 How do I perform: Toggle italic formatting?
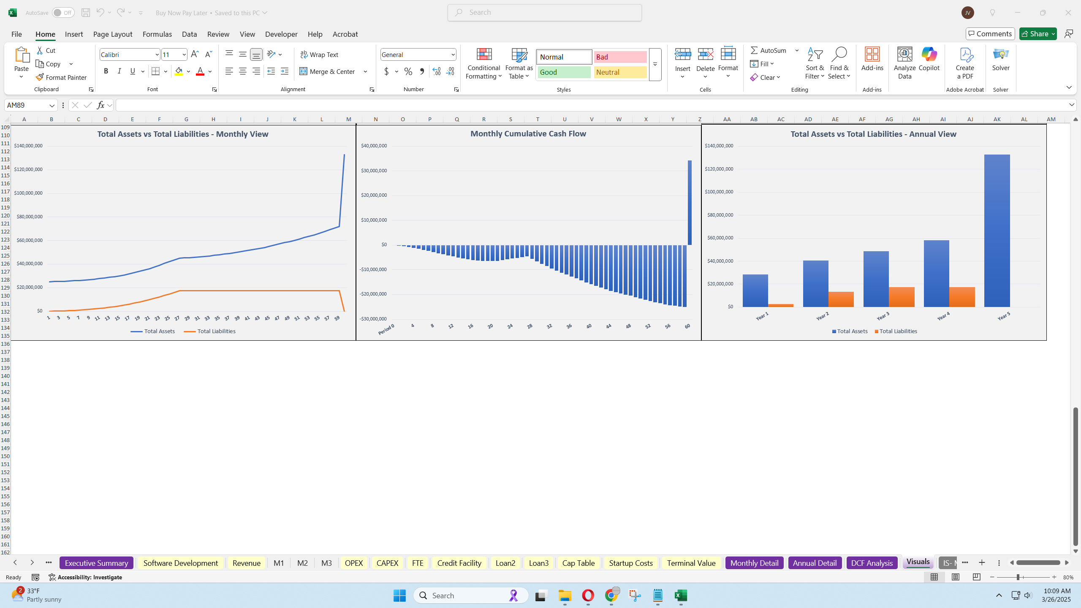click(x=119, y=71)
